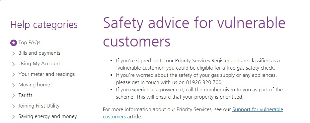The width and height of the screenshot is (310, 123).
Task: Click the chevron next to Moving home
Action: [14, 85]
